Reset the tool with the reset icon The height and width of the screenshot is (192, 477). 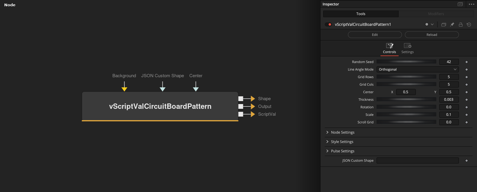click(x=469, y=24)
